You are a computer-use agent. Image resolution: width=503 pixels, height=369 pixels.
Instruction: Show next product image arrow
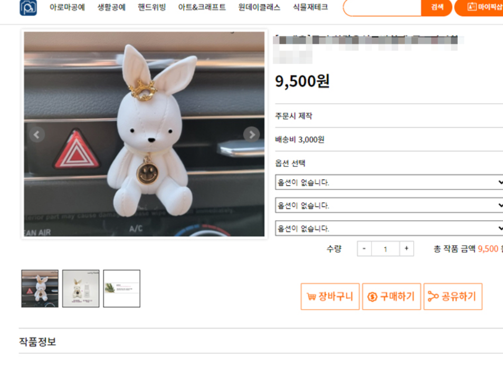click(251, 135)
